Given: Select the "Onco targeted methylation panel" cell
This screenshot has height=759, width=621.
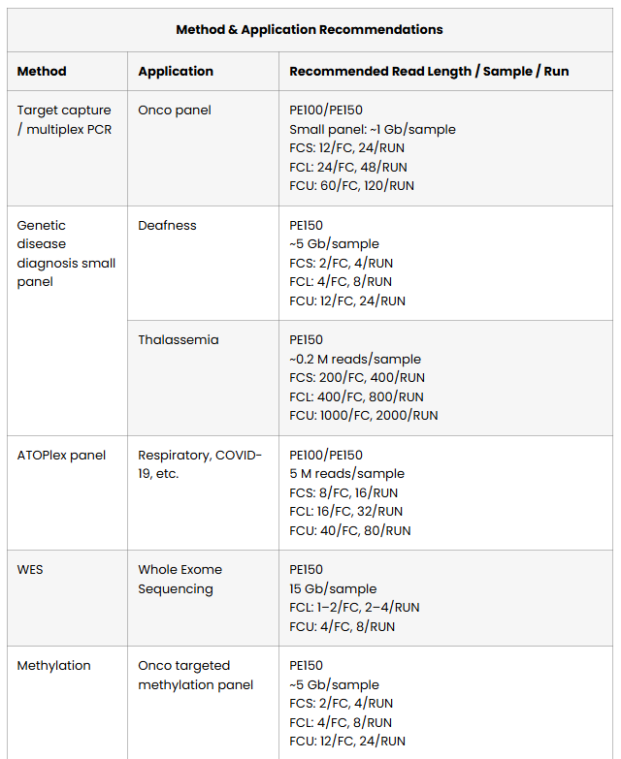Looking at the screenshot, I should (x=195, y=675).
